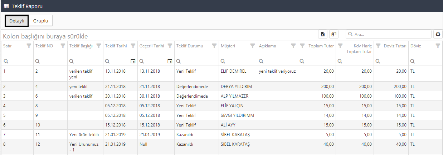Open the Açıklama column filter funnel
443x155 pixels.
click(293, 46)
